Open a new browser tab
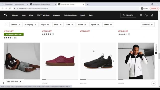The height and width of the screenshot is (90, 160). click(88, 4)
